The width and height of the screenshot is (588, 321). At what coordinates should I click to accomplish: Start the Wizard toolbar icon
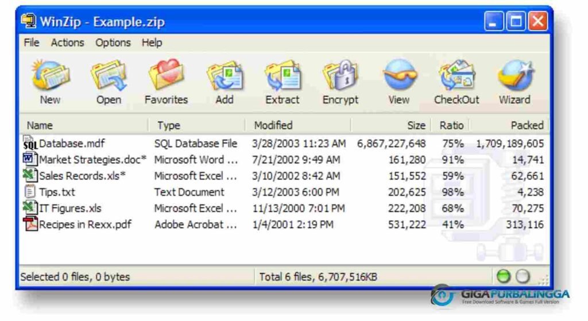pyautogui.click(x=515, y=75)
